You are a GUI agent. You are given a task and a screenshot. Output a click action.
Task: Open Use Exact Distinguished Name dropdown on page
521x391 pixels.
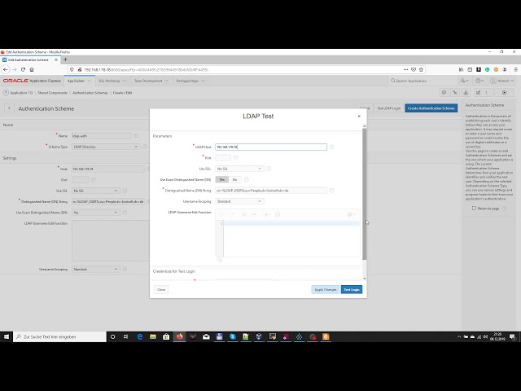95,212
